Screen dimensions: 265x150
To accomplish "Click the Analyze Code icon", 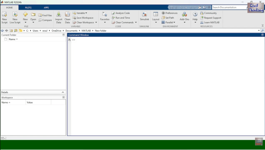I will (113, 13).
